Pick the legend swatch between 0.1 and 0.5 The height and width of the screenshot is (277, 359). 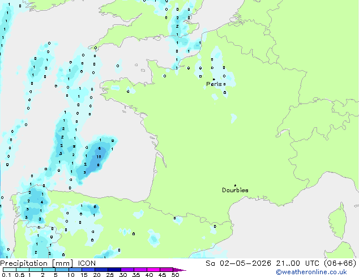(10, 270)
